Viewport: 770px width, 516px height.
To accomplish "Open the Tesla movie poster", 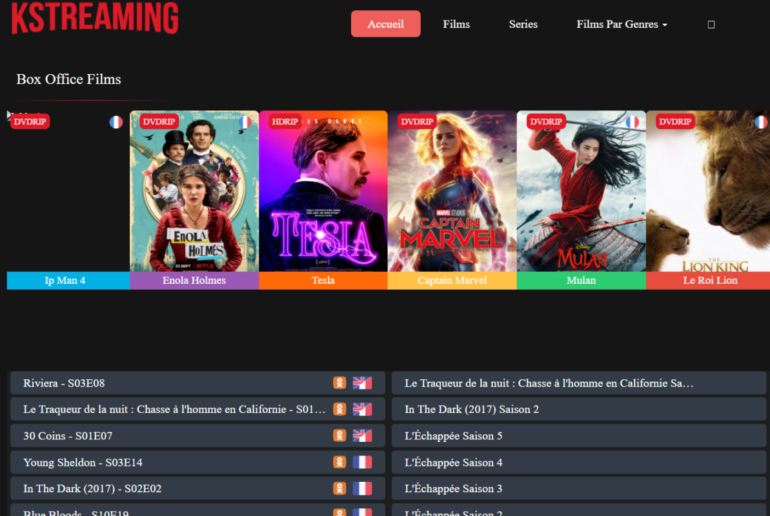I will 323,191.
